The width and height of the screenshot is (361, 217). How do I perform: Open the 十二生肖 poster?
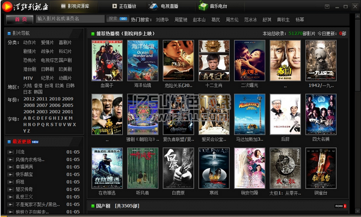point(214,61)
